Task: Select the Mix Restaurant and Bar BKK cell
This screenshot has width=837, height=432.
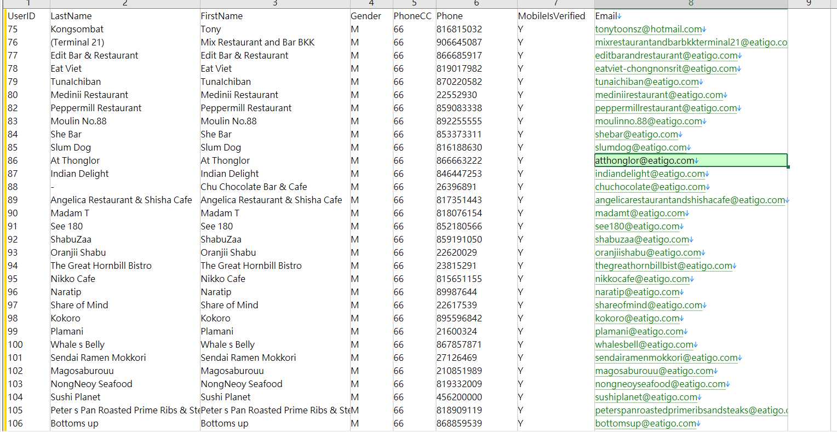Action: click(x=275, y=42)
